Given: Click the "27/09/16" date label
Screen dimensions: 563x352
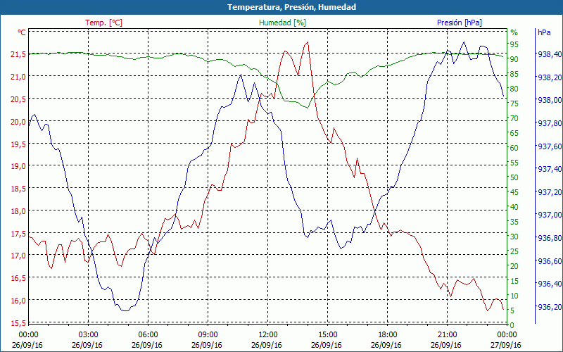Looking at the screenshot, I should coord(506,345).
